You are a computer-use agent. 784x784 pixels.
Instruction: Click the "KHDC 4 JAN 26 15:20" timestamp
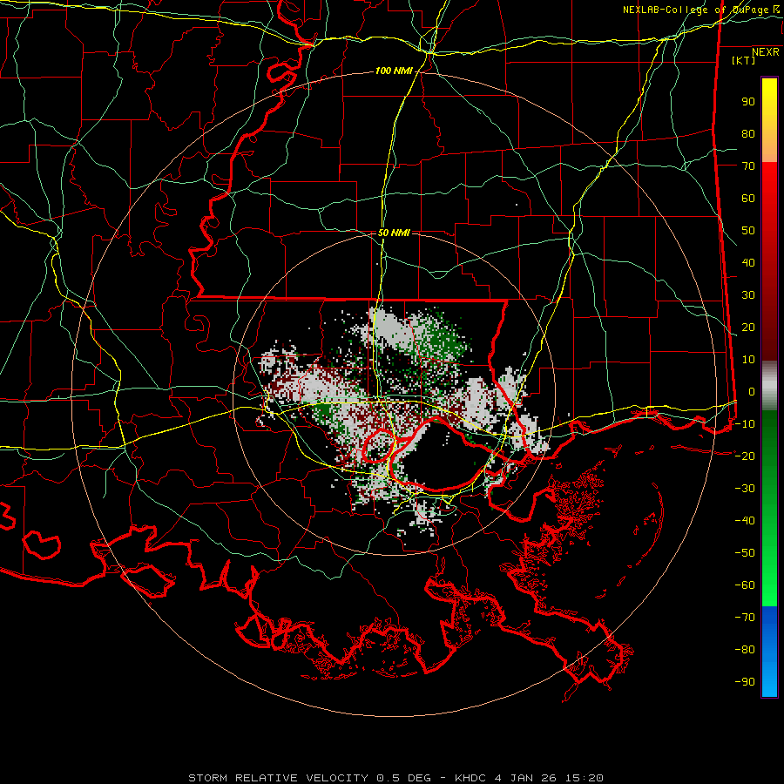point(529,778)
